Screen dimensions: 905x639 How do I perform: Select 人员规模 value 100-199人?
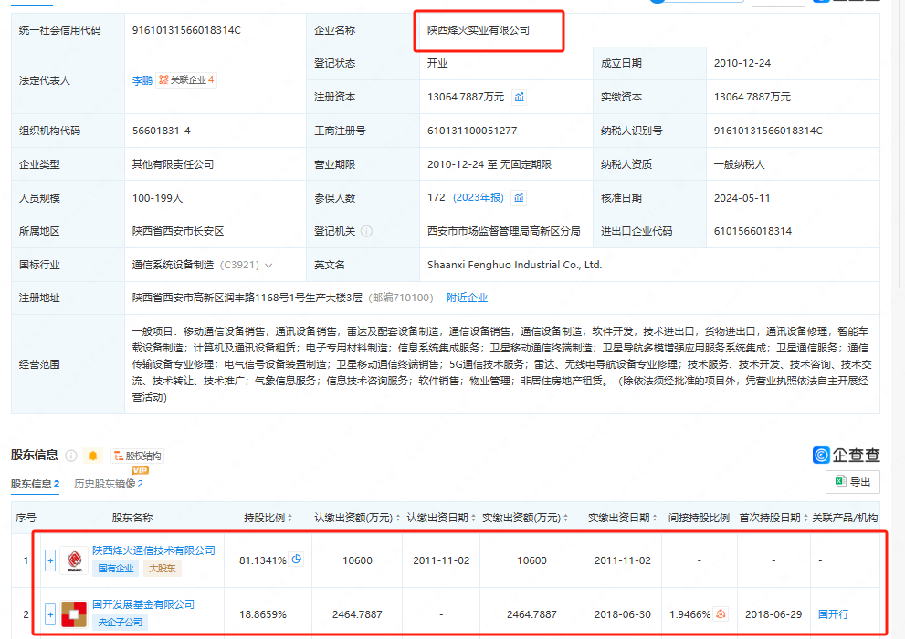[x=158, y=198]
